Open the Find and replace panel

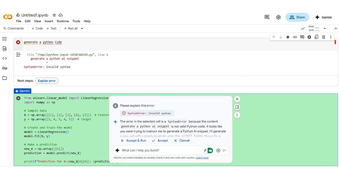(5, 48)
